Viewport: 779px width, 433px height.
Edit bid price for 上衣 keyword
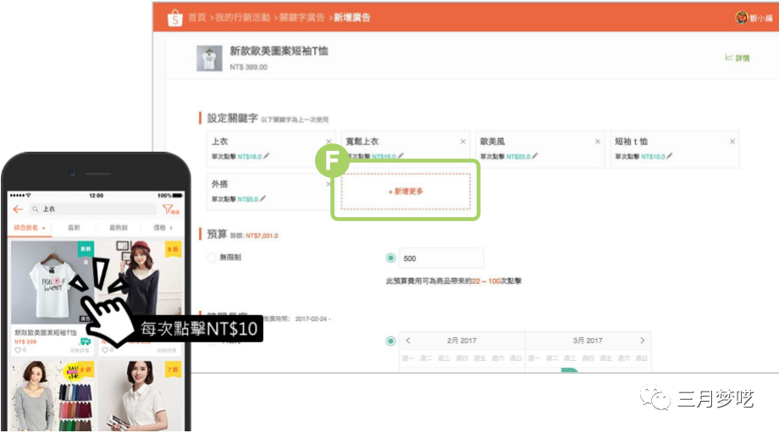click(266, 156)
